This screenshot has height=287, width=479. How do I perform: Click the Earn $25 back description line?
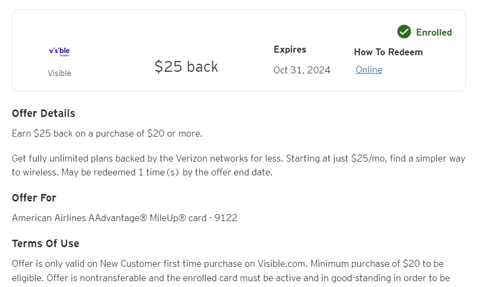(107, 133)
